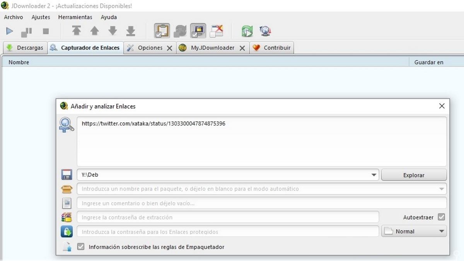Click into the links text area with twitter URL
The height and width of the screenshot is (261, 464).
click(x=262, y=142)
